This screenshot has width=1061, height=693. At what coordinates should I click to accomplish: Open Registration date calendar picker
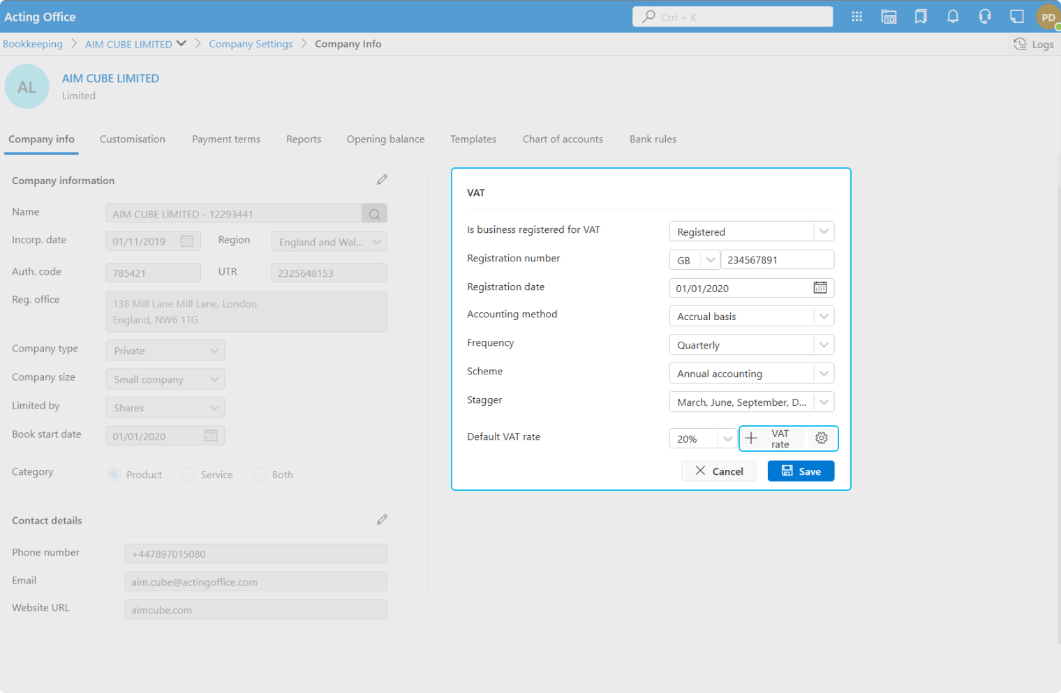pyautogui.click(x=819, y=288)
